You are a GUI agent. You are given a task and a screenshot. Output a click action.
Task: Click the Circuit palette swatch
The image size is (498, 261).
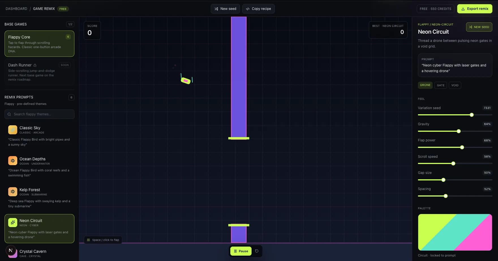click(455, 232)
